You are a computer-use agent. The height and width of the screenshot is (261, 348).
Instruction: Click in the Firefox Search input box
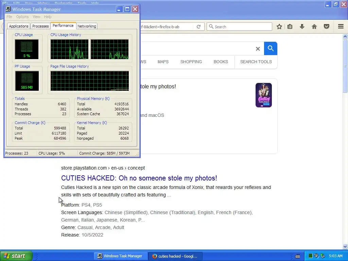point(240,27)
